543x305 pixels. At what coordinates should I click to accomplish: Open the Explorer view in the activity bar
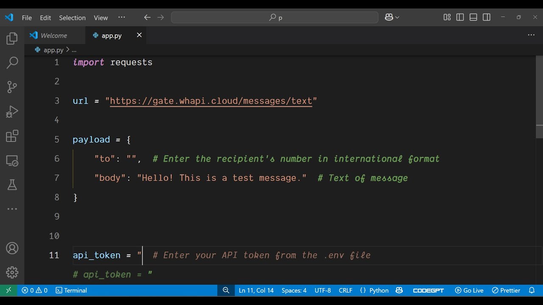click(12, 39)
